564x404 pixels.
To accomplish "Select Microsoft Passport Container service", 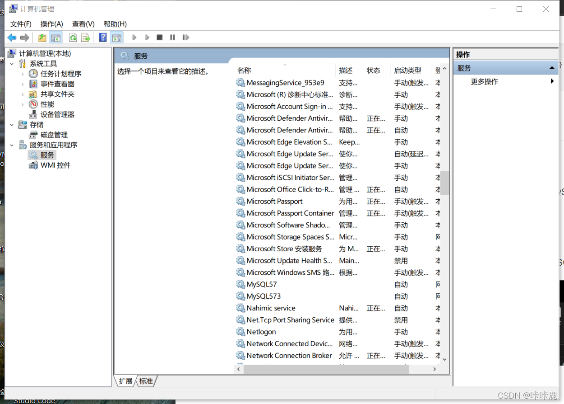I will pyautogui.click(x=337, y=213).
